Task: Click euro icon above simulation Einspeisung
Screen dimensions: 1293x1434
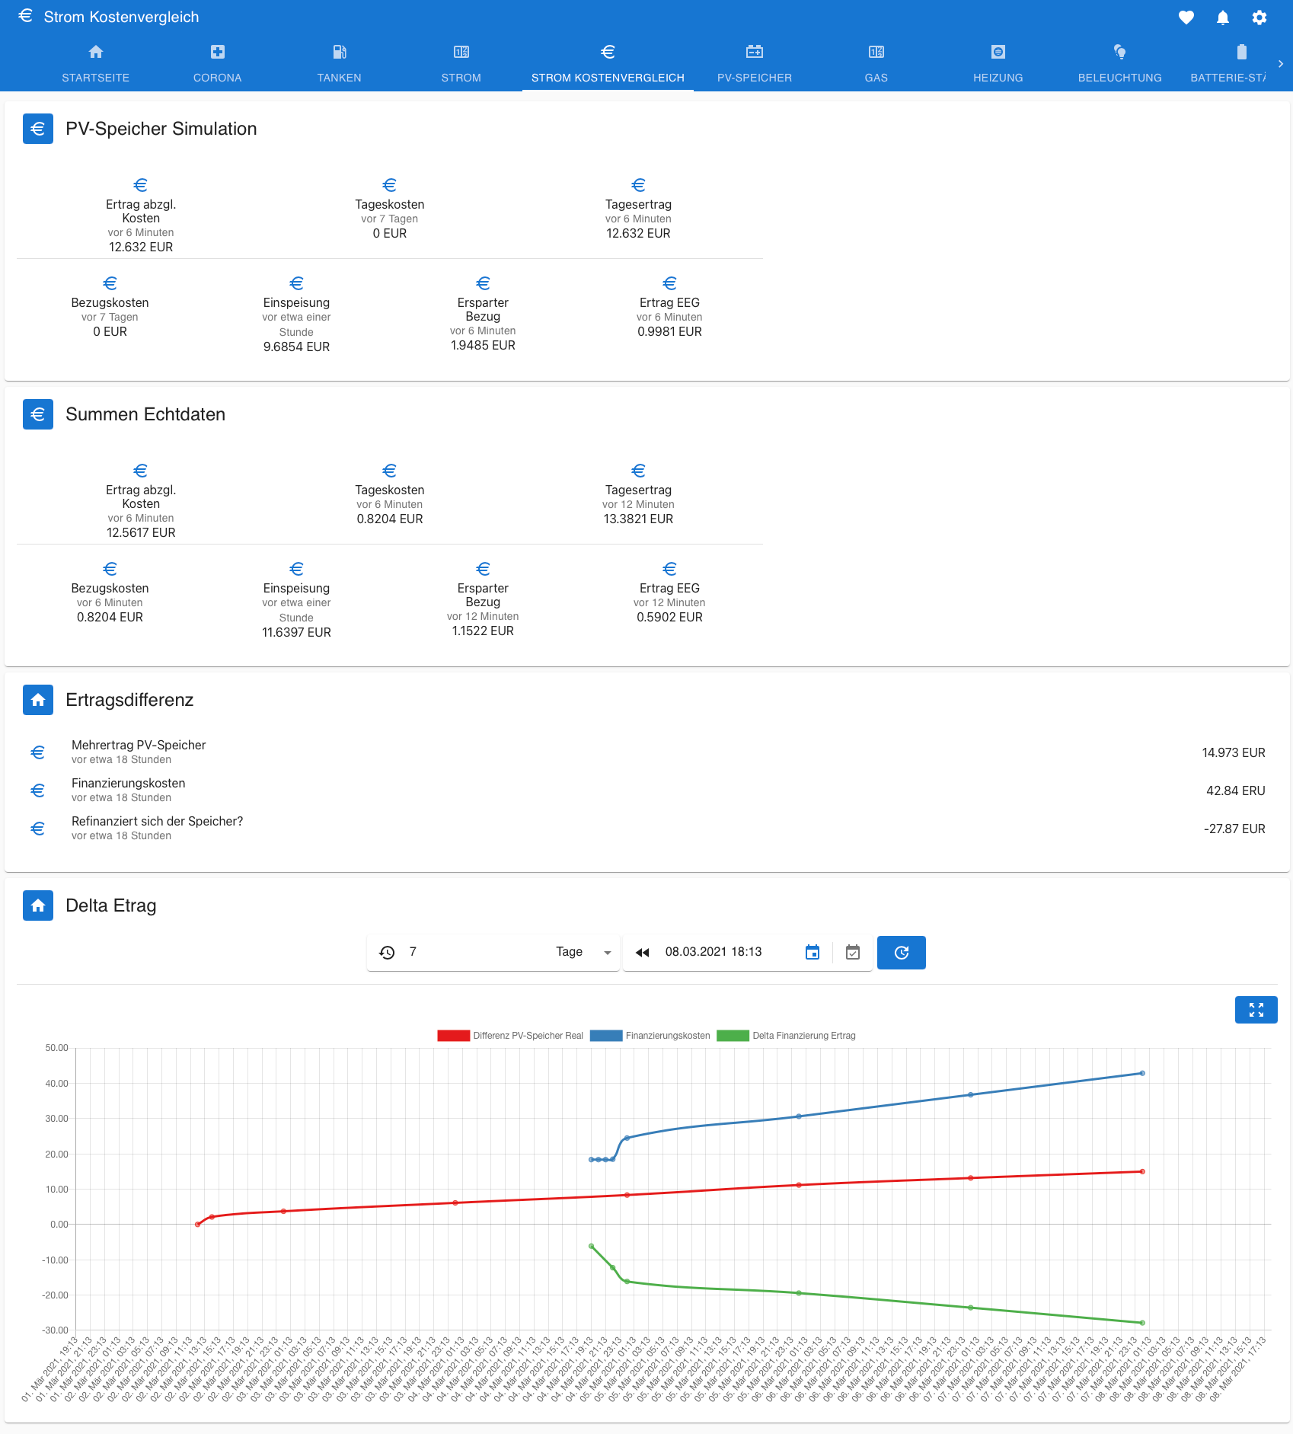Action: (x=297, y=283)
